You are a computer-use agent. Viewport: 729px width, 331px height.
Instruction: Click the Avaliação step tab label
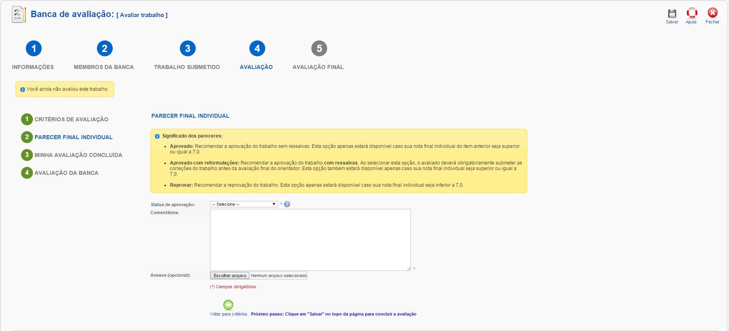(x=256, y=67)
